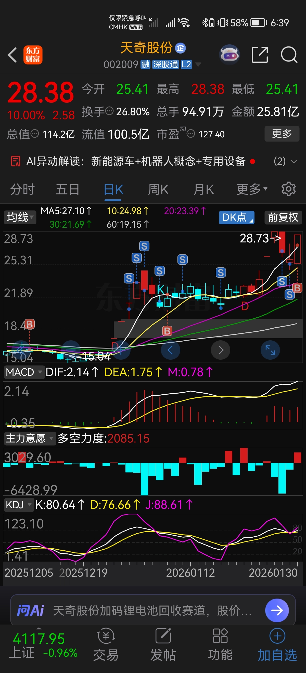Tap the 20260112 date label
The width and height of the screenshot is (306, 673).
pos(190,573)
